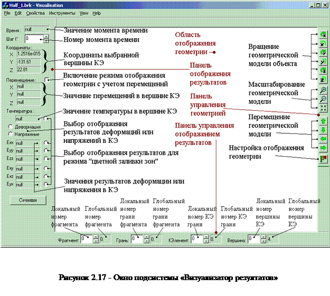Click the Шаг t input field
330x296 pixels.
pos(34,39)
